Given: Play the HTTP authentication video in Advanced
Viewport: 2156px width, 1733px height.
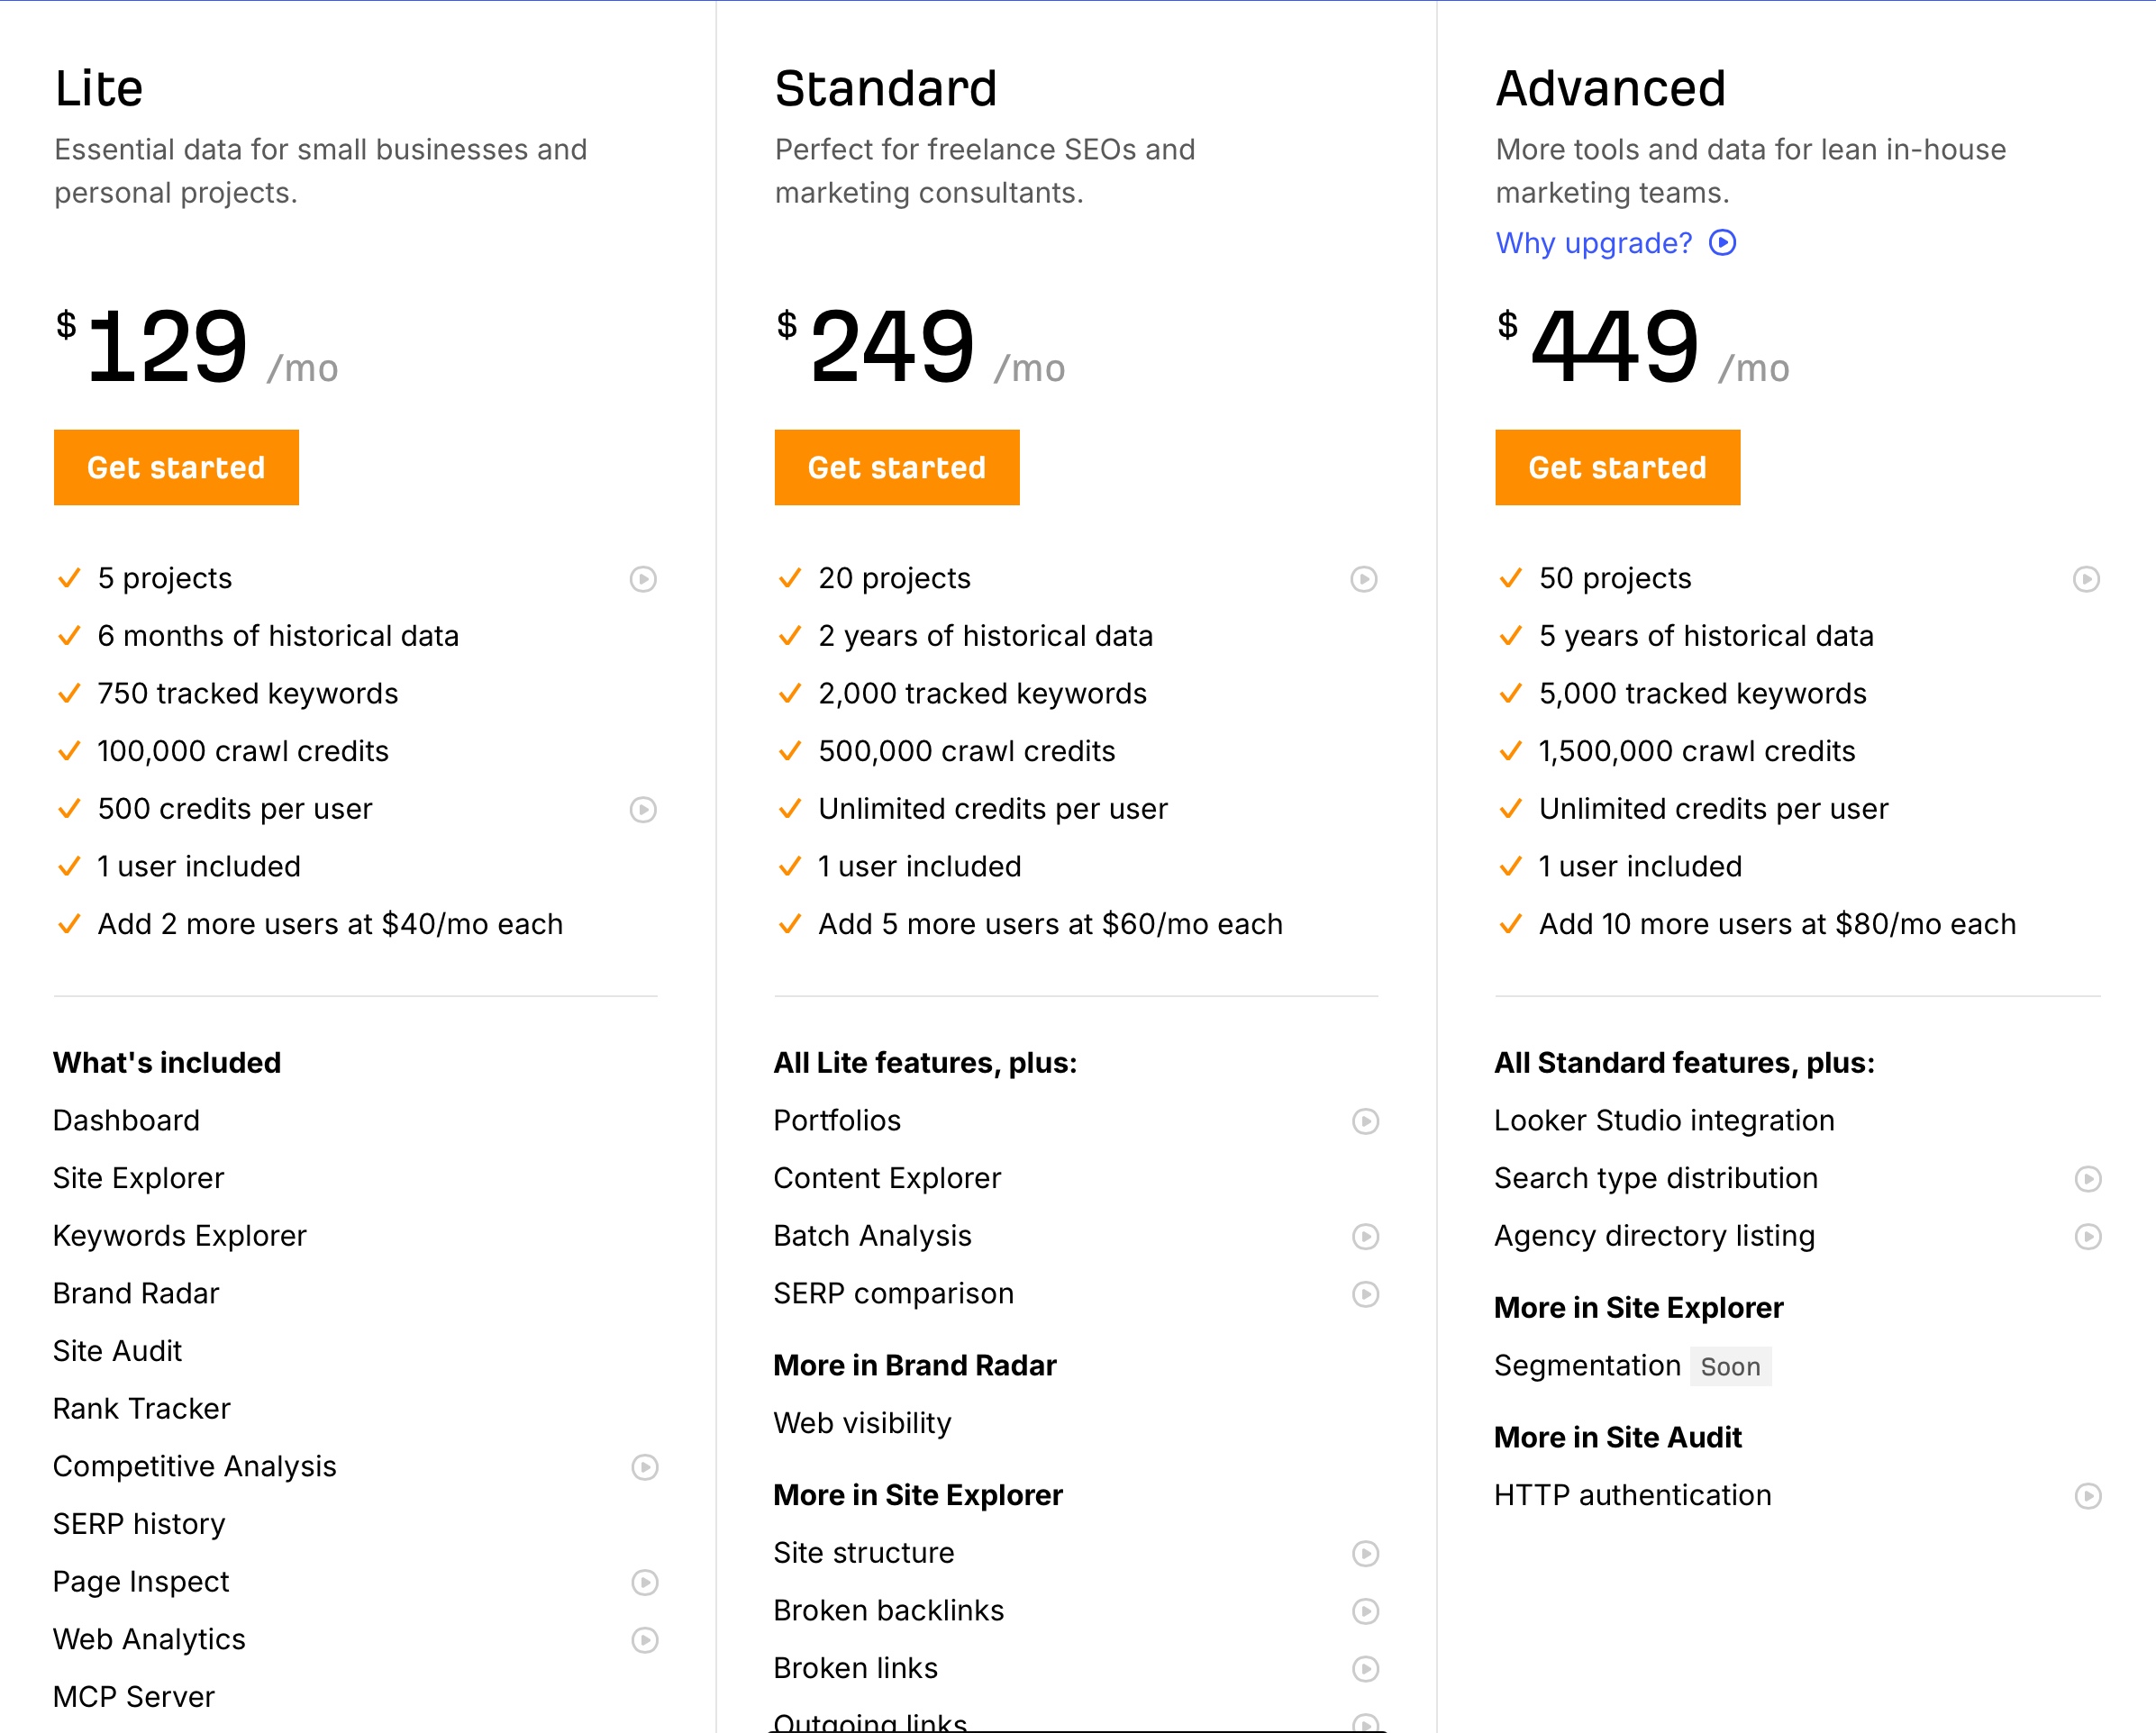Looking at the screenshot, I should (x=2088, y=1497).
